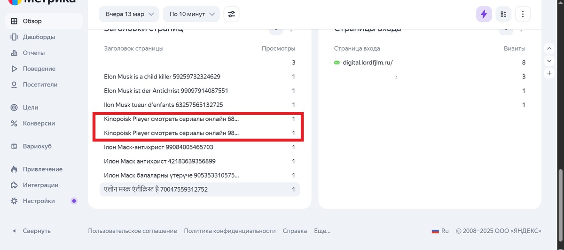Click the Конверсии percent icon
This screenshot has width=564, height=250.
tap(14, 124)
